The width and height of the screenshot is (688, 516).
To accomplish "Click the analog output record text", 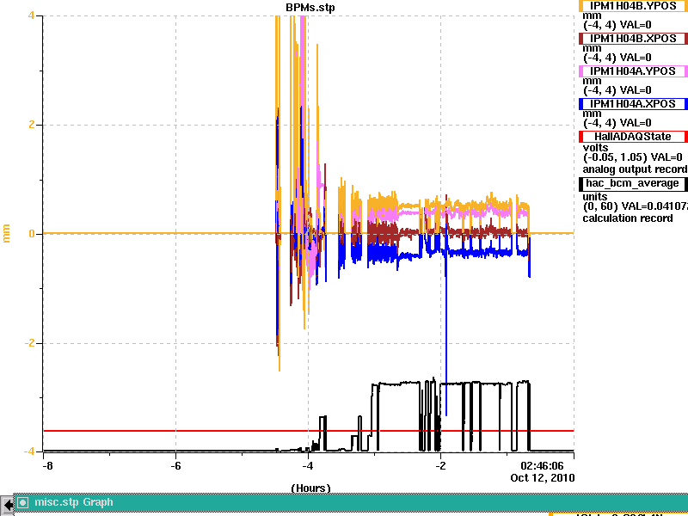I will point(635,169).
